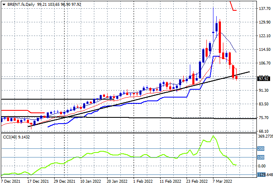The width and height of the screenshot is (273, 186).
Task: Click the chart dropdown arrow beside BRENT.fs
Action: pos(3,3)
